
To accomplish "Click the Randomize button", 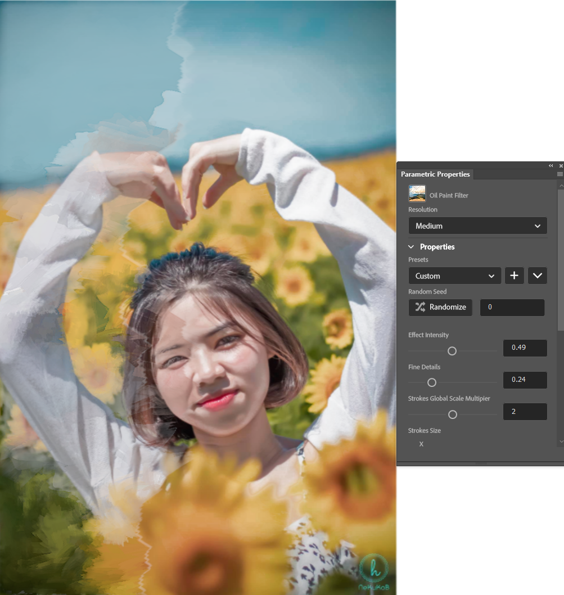I will pyautogui.click(x=440, y=307).
